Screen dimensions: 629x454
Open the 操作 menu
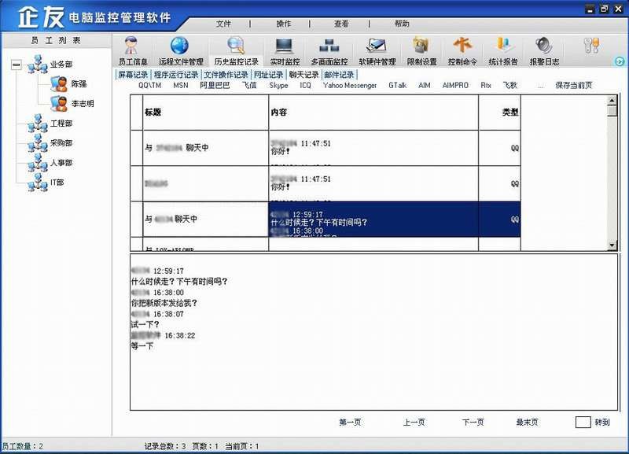pos(284,24)
